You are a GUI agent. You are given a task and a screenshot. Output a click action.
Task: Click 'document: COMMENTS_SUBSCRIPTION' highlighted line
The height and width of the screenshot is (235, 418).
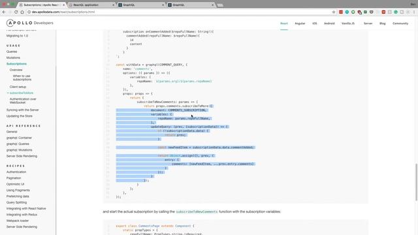[x=179, y=110]
